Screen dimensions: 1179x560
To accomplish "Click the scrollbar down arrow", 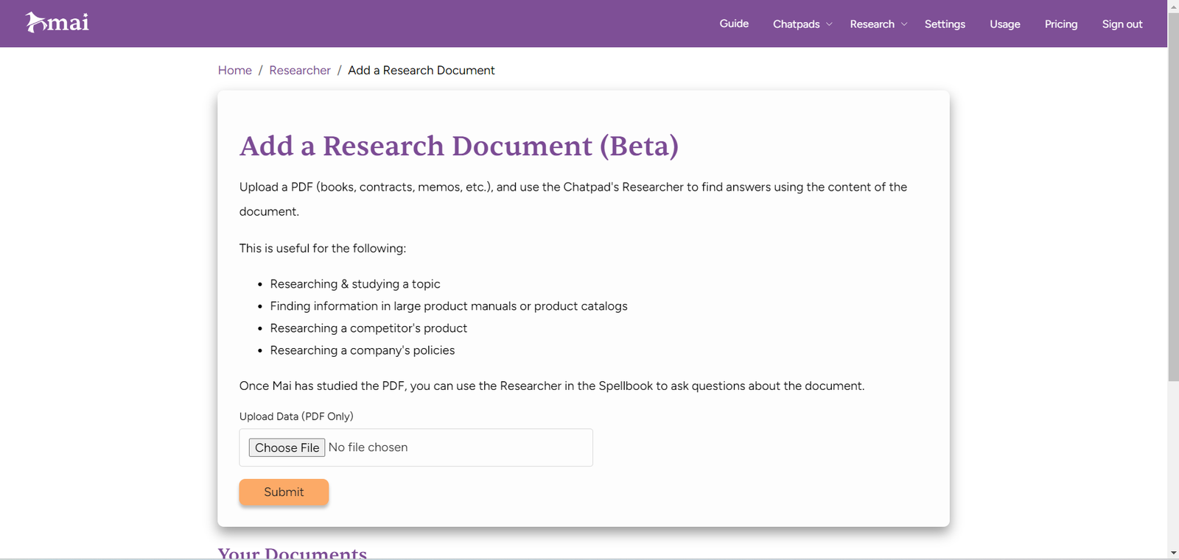I will pyautogui.click(x=1173, y=553).
